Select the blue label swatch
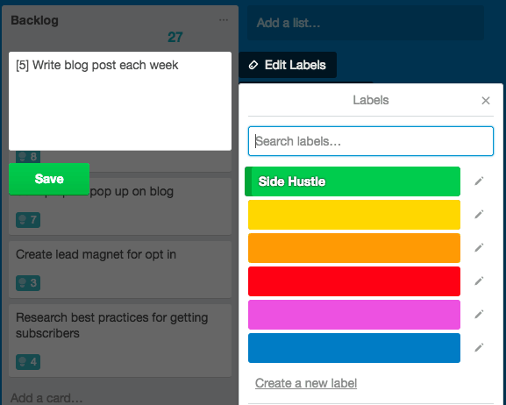The width and height of the screenshot is (506, 405). (x=354, y=348)
